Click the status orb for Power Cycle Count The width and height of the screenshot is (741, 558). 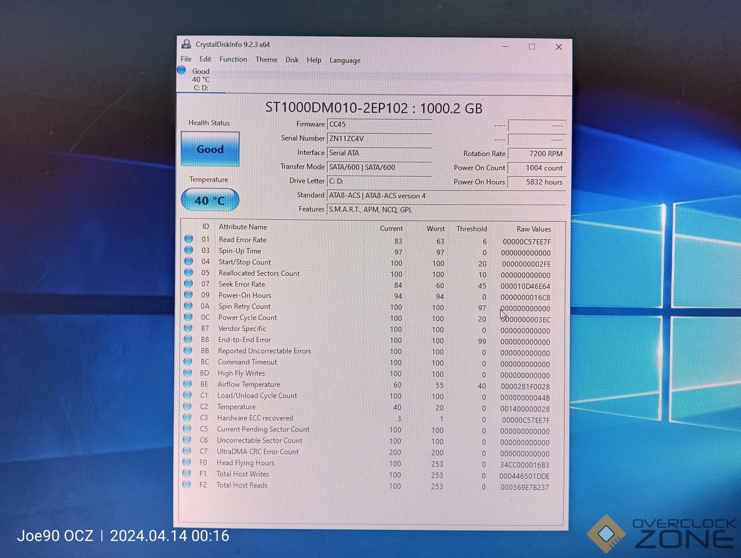pyautogui.click(x=188, y=317)
